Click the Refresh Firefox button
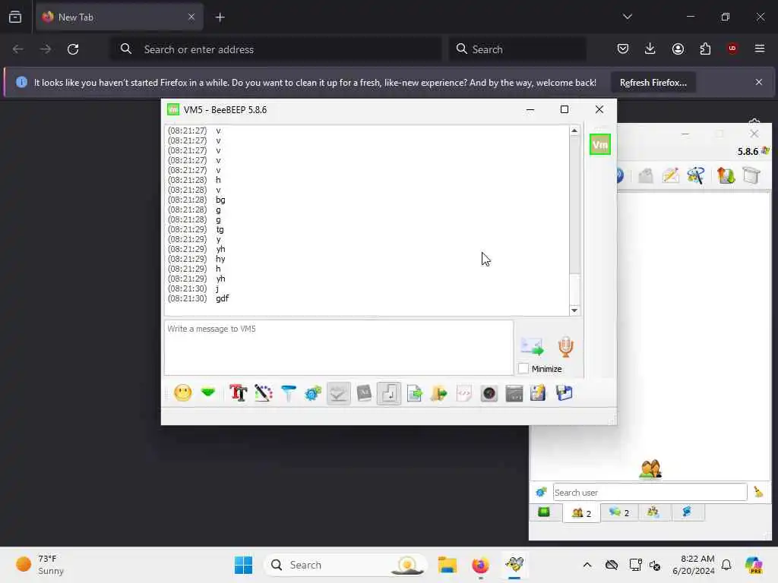Screen dimensions: 778x583 click(x=653, y=83)
